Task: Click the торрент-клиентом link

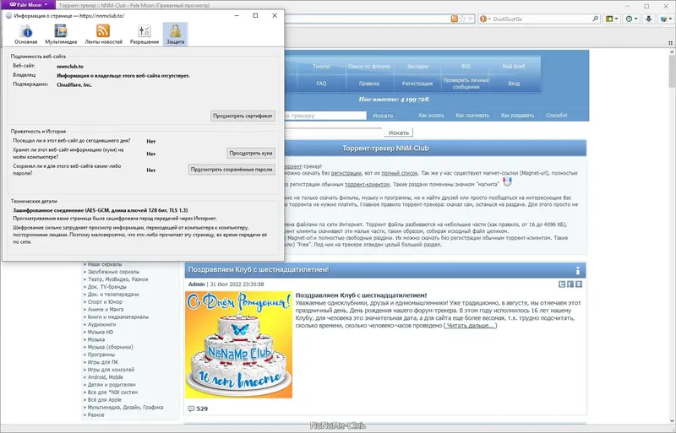Action: point(368,184)
